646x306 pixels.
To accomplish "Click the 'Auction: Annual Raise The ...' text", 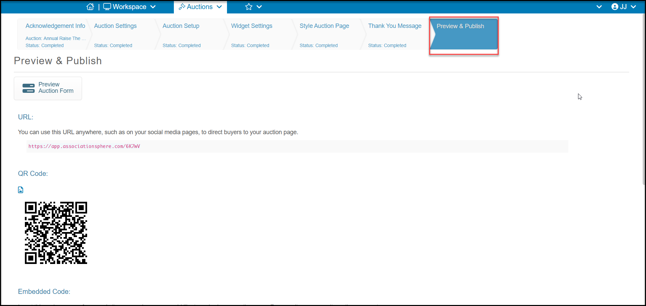I will [55, 38].
